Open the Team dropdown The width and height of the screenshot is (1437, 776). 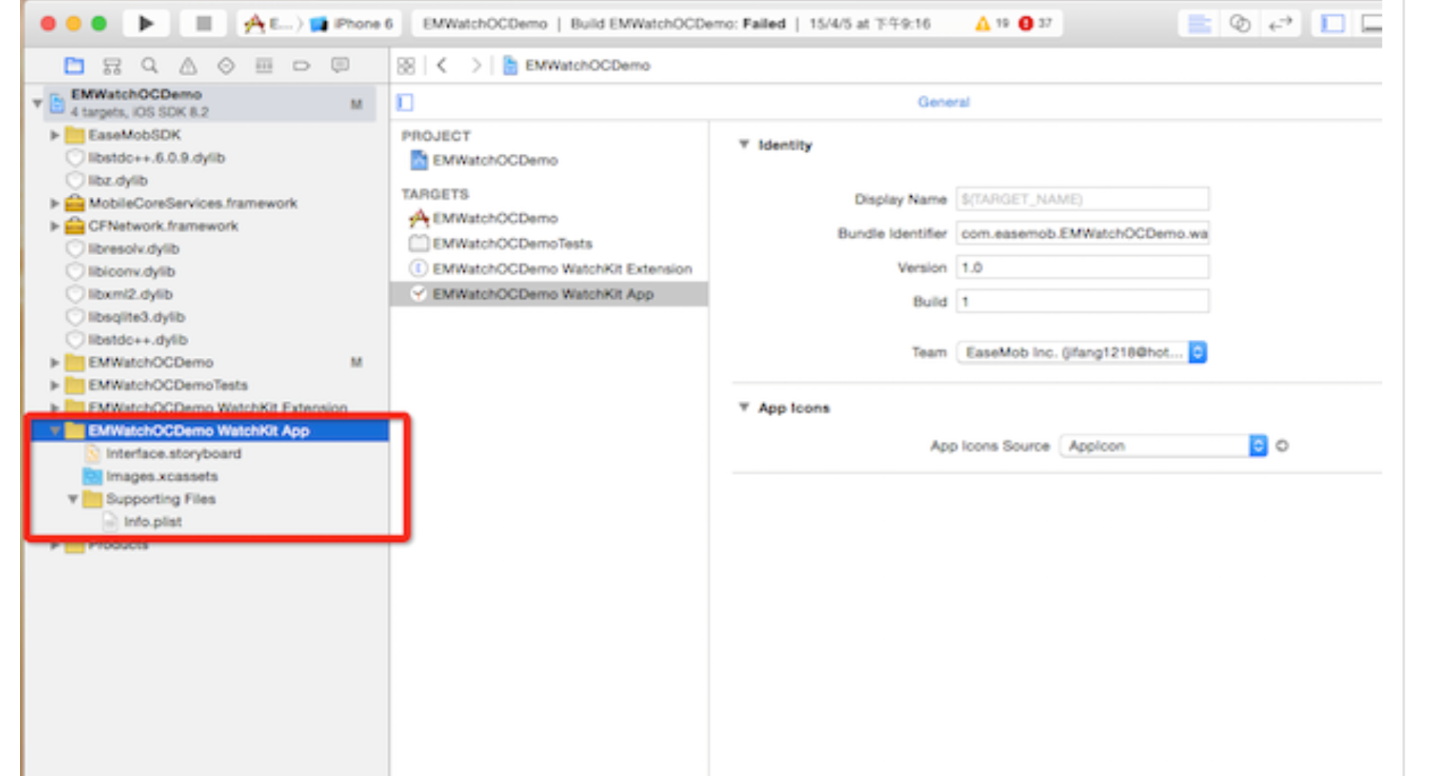(x=1082, y=353)
